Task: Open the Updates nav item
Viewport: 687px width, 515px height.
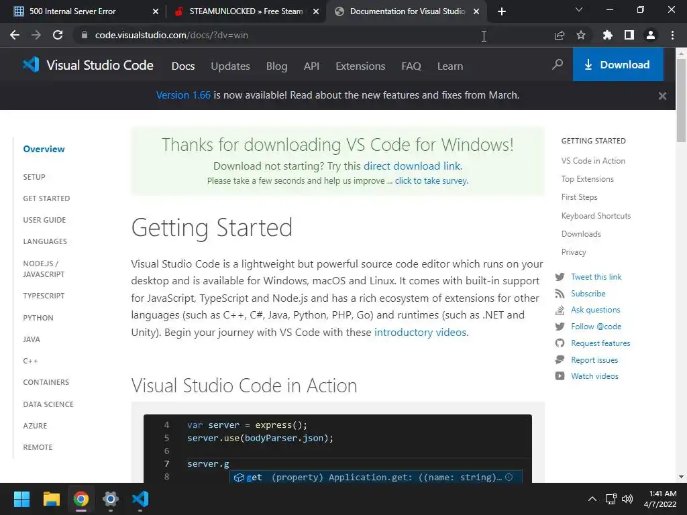Action: coord(230,66)
